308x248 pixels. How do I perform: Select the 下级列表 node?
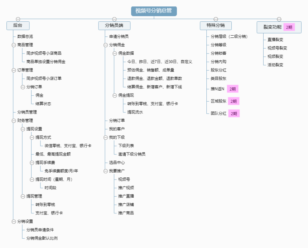(x=126, y=146)
